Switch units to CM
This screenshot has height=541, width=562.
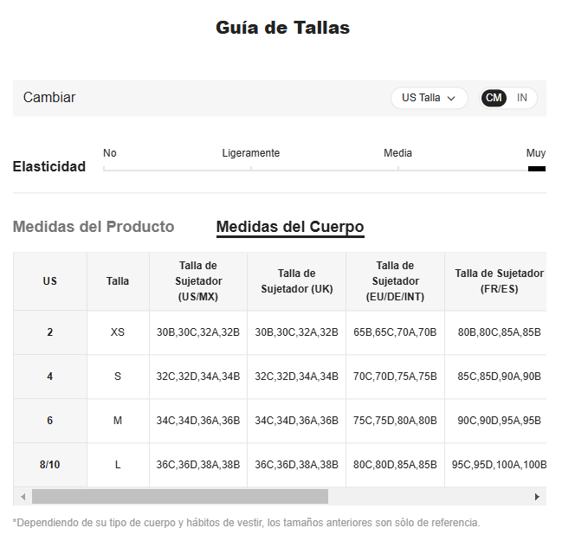[494, 98]
